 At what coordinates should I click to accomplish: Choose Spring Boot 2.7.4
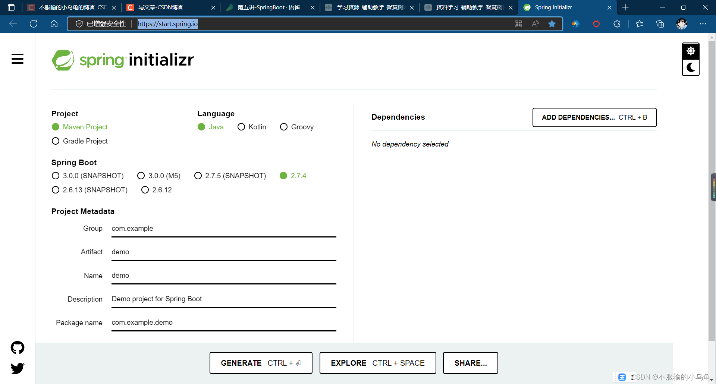point(293,176)
